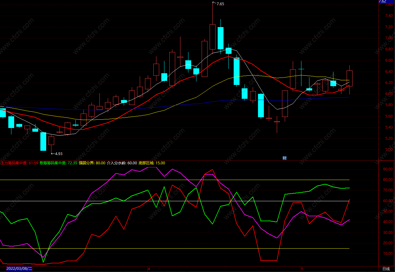Select 主力筹码集中度: 61.59 legend entry
Screen dimensions: 395x272
pyautogui.click(x=19, y=163)
